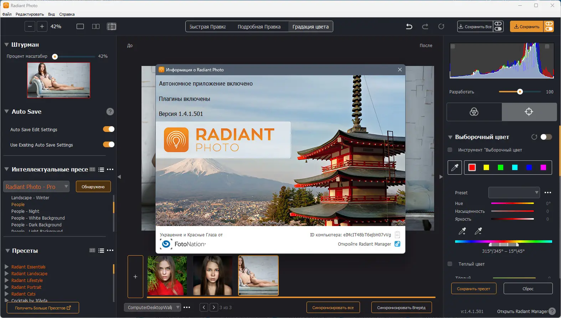
Task: Select the red color swatch
Action: (x=472, y=168)
